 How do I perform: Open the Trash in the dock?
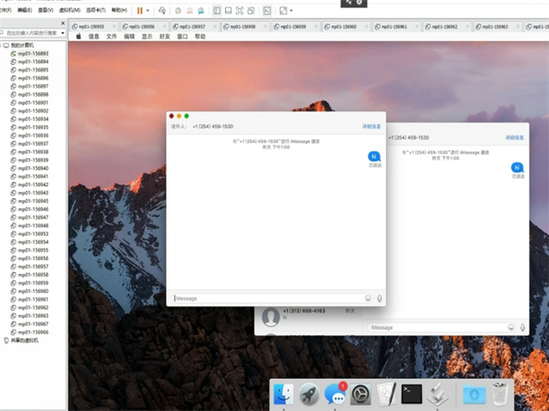pyautogui.click(x=499, y=395)
